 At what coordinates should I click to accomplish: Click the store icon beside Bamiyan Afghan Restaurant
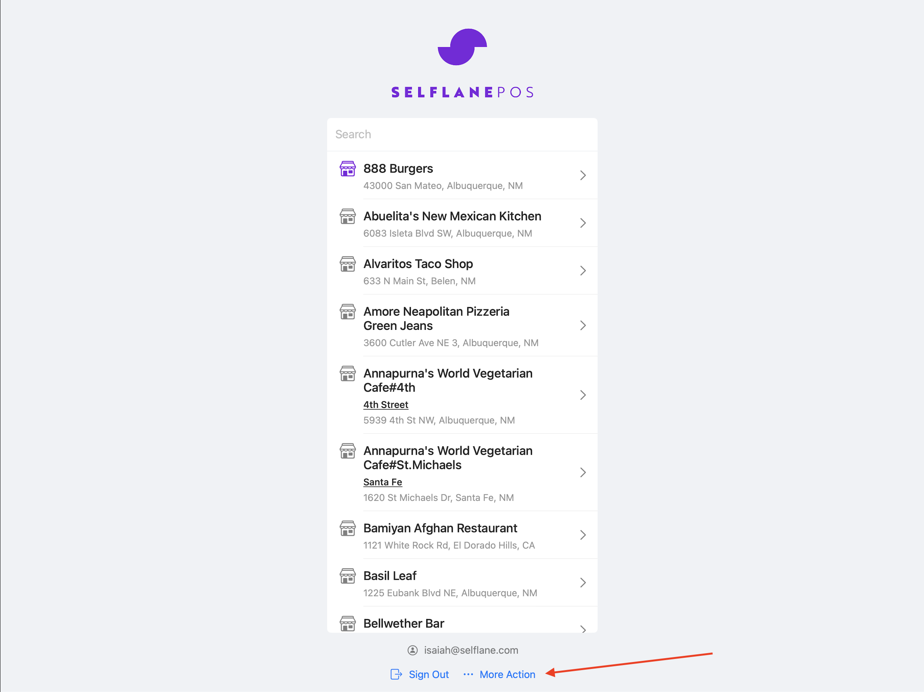click(347, 528)
